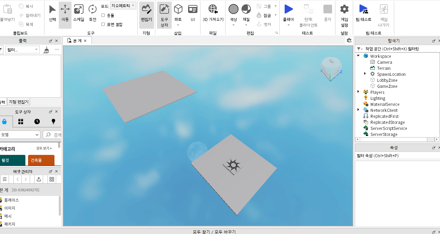Click the 잠금 (Lock) tool
This screenshot has height=234, width=440.
[x=264, y=15]
